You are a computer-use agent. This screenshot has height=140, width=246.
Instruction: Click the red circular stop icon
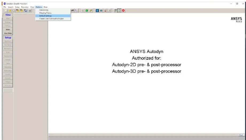point(123,11)
